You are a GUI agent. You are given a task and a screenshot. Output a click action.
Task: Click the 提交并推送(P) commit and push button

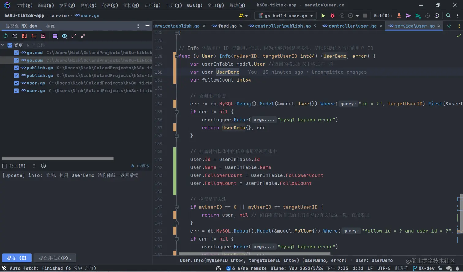point(55,258)
